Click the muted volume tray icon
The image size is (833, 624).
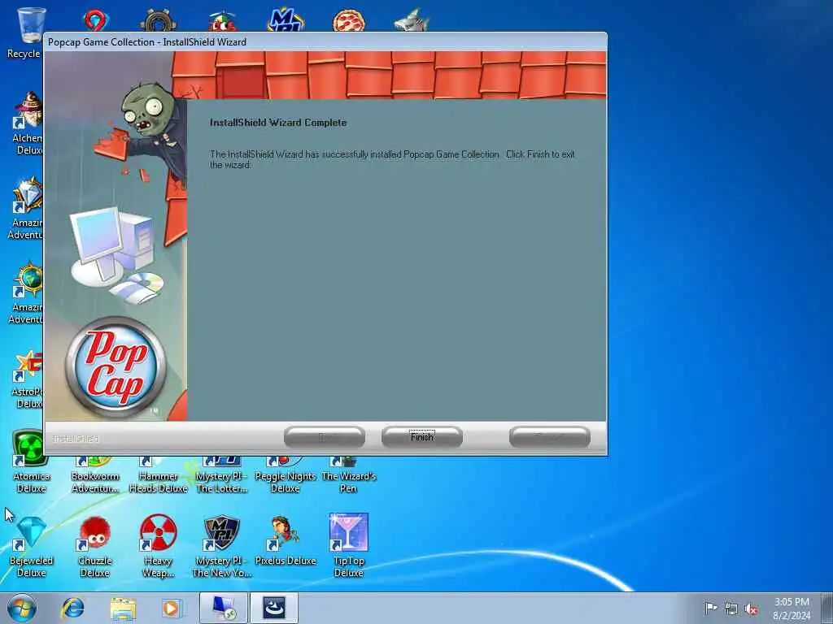pos(751,609)
